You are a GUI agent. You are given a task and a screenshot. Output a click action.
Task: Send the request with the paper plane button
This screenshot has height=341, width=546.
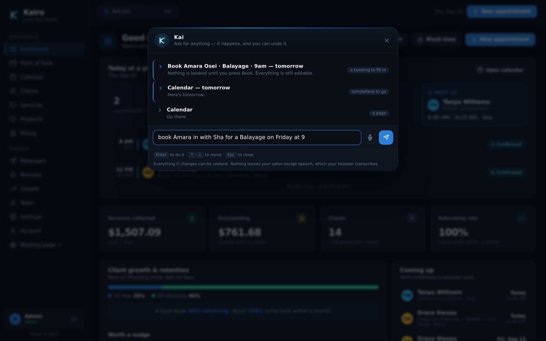pos(386,137)
